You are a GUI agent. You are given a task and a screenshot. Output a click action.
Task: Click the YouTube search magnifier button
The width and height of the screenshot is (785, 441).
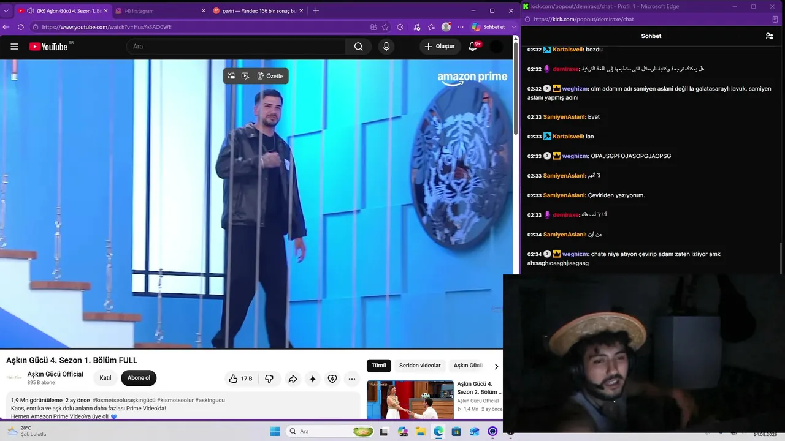(x=359, y=47)
